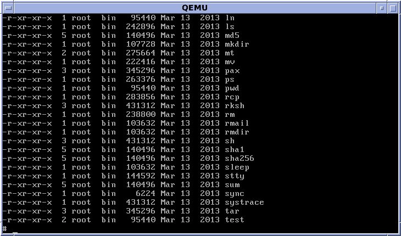Click the maximize button with large square

coord(393,8)
